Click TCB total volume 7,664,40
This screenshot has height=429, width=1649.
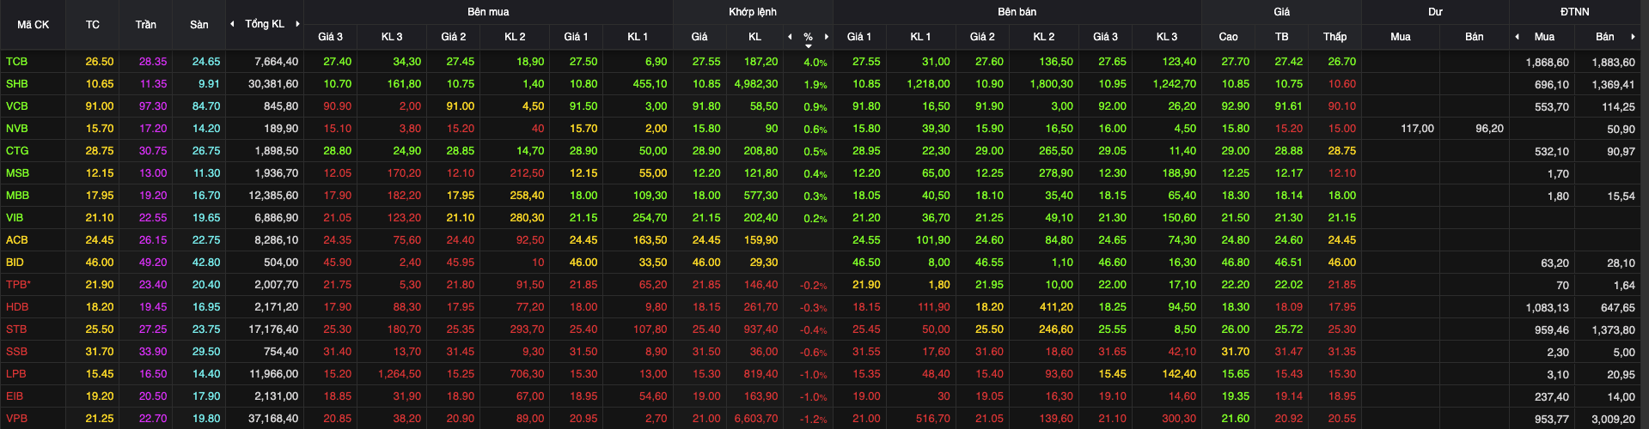[x=277, y=62]
